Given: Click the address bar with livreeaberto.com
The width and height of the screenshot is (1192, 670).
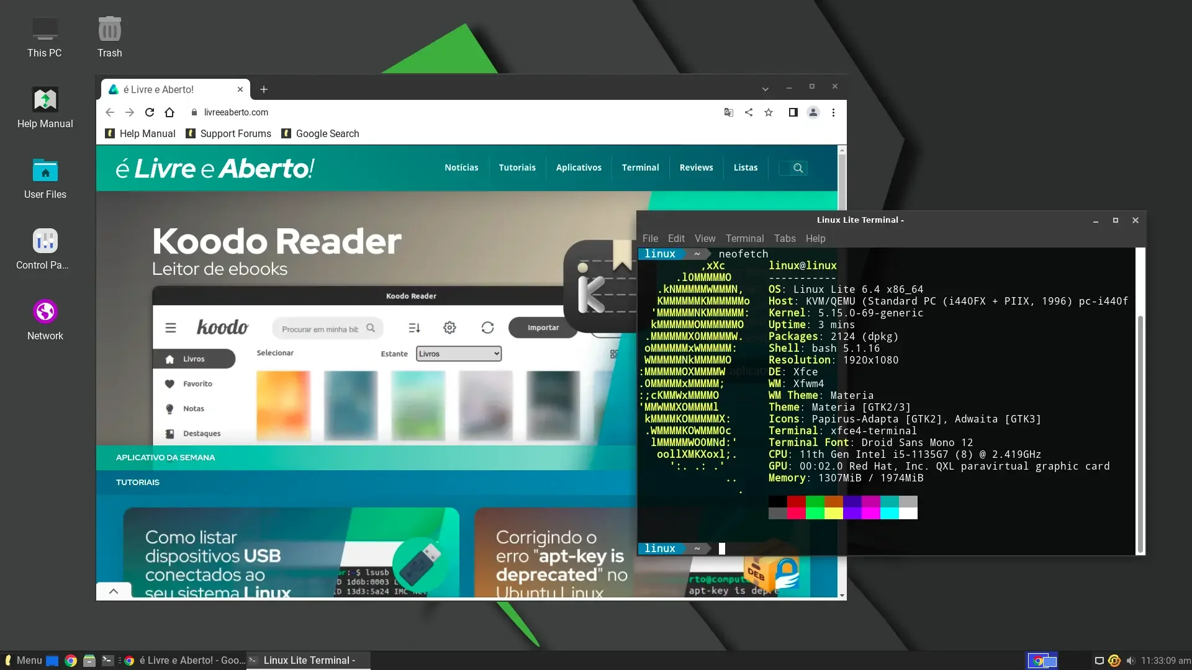Looking at the screenshot, I should coord(453,112).
